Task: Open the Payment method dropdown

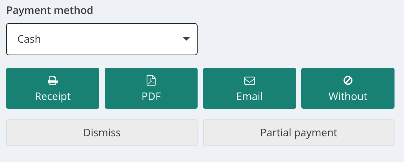Action: [102, 39]
